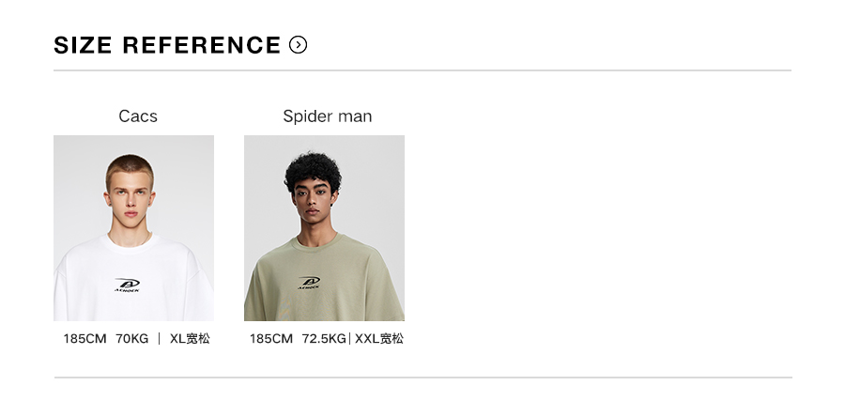Click the SIZE REFERENCE heading
Viewport: 845px width, 401px height.
[x=167, y=45]
